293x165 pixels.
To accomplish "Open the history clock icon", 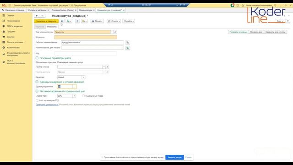I will (238, 5).
